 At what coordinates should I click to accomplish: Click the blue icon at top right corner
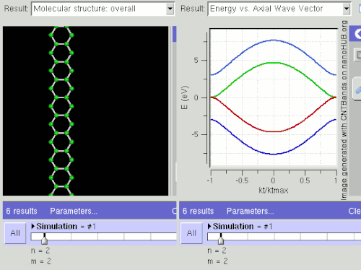click(360, 9)
